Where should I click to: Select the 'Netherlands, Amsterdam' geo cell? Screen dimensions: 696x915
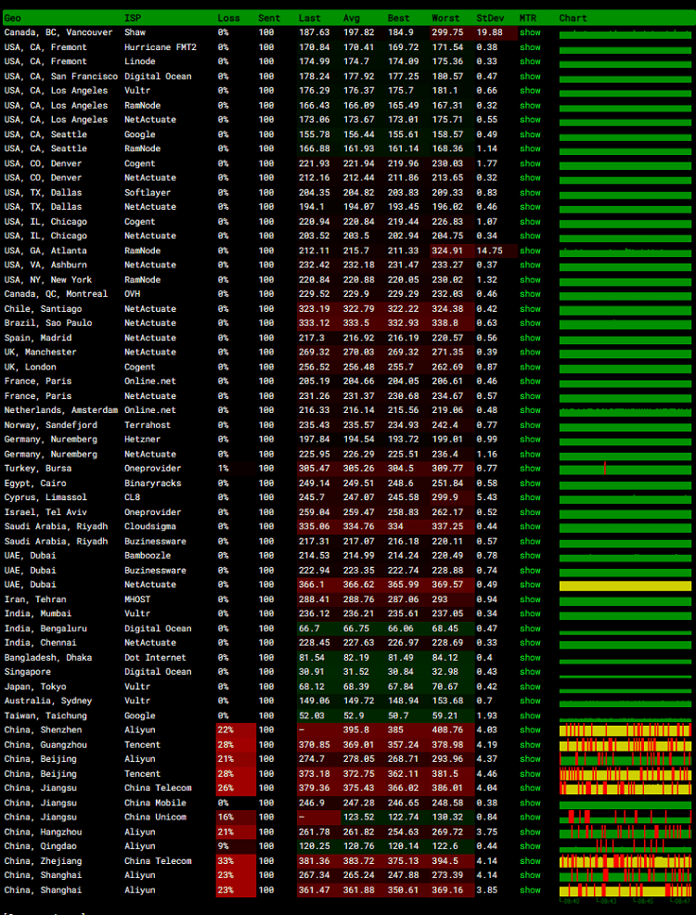click(x=60, y=411)
